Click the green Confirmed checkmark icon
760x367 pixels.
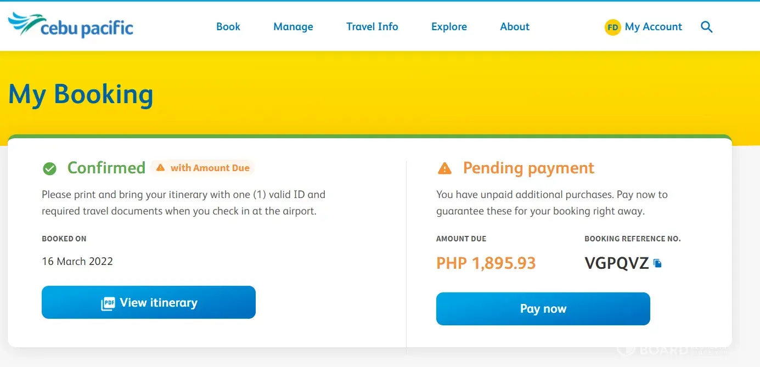[49, 168]
